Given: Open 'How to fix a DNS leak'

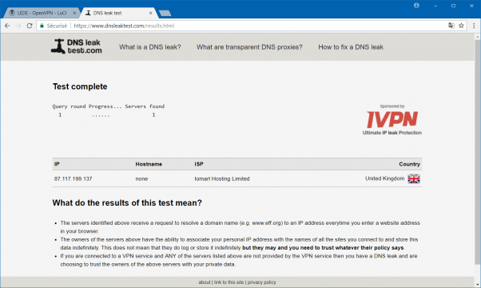Looking at the screenshot, I should coord(351,47).
